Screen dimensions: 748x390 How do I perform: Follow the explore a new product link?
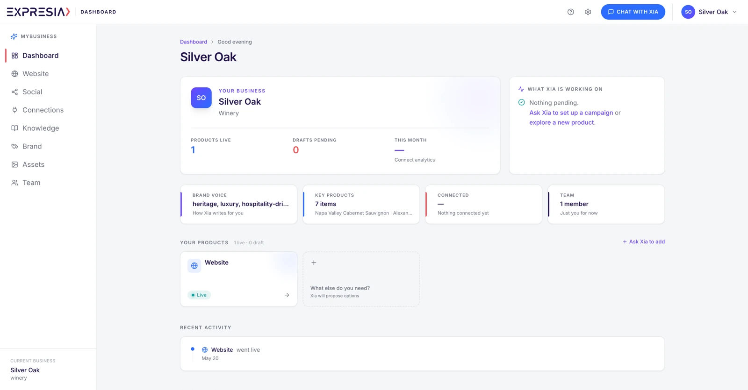561,122
